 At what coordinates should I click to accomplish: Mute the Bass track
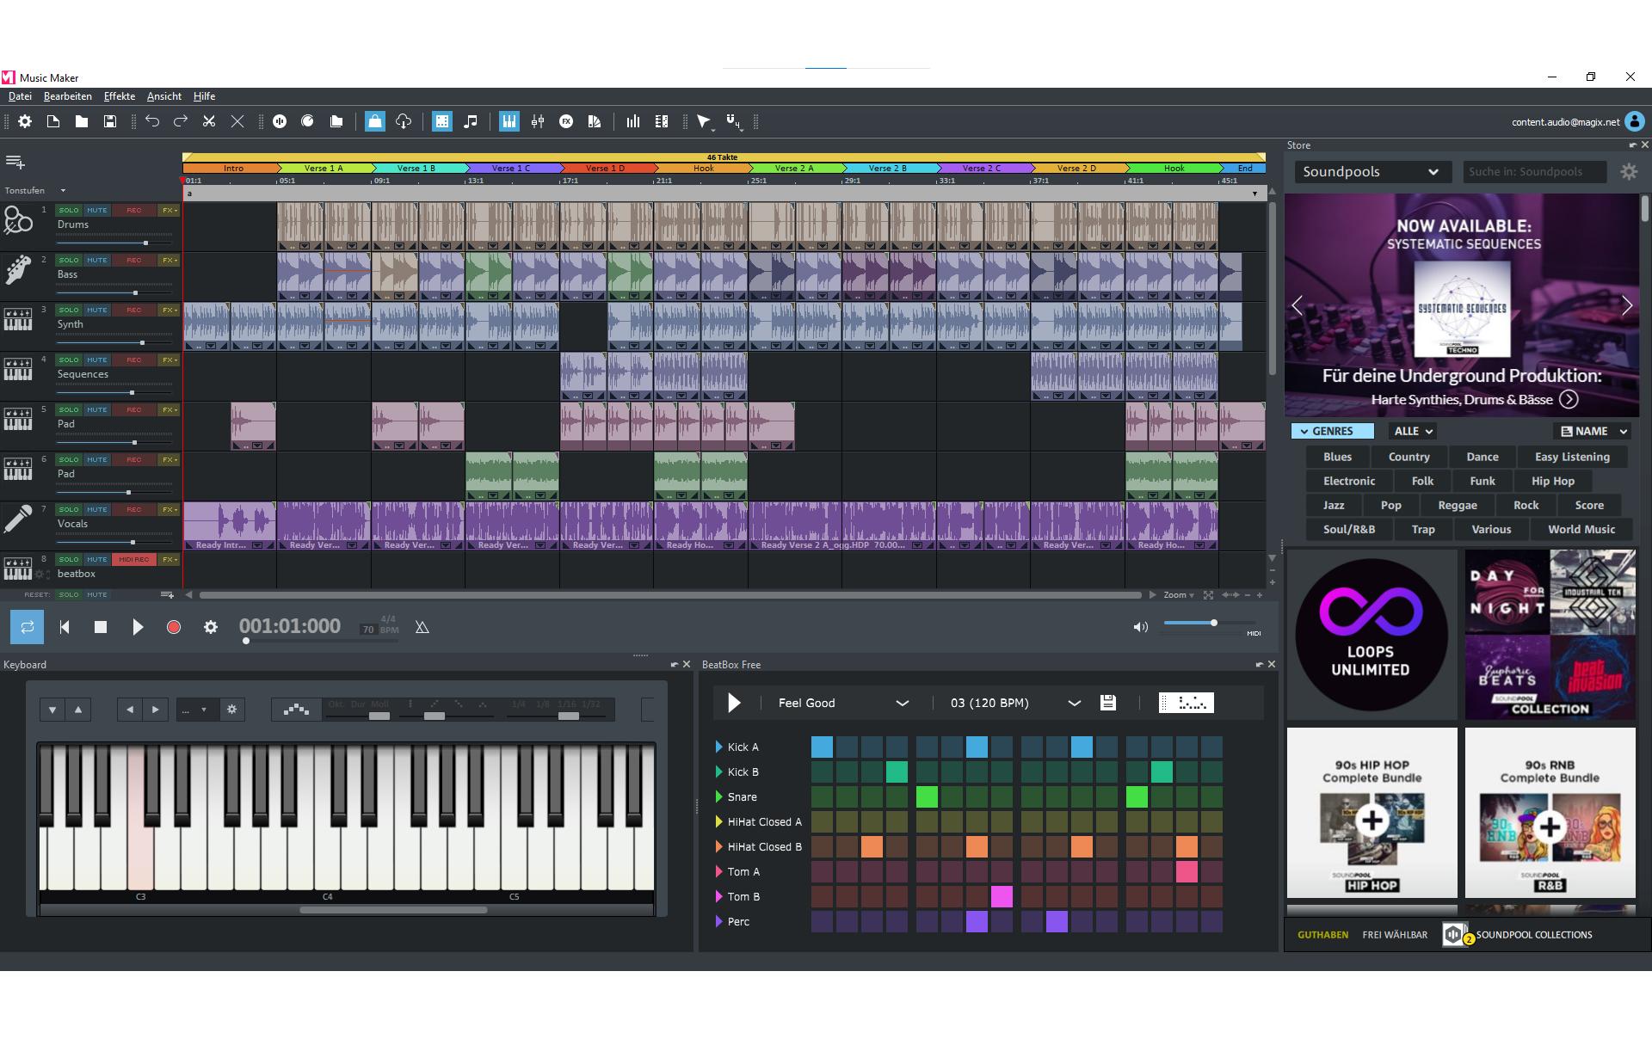point(97,260)
